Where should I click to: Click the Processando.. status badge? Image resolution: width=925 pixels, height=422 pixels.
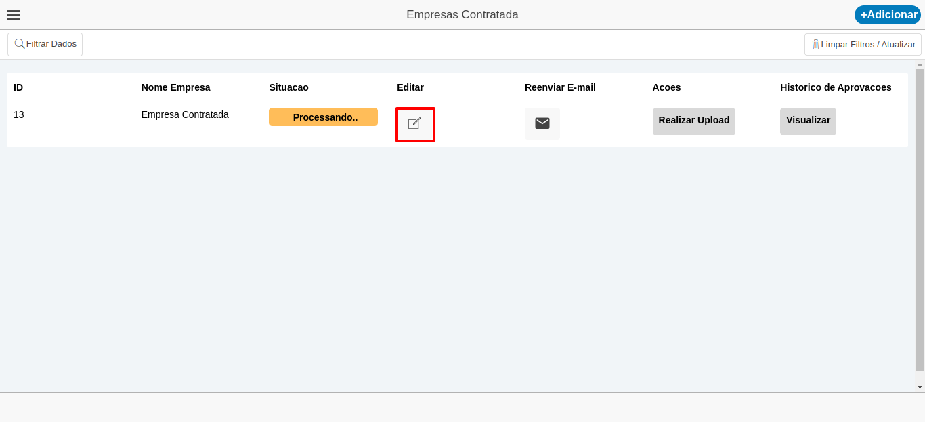323,117
